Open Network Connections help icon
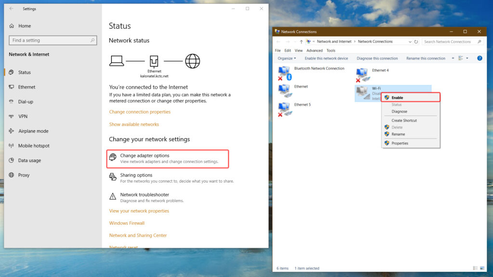This screenshot has height=277, width=493. click(x=480, y=58)
